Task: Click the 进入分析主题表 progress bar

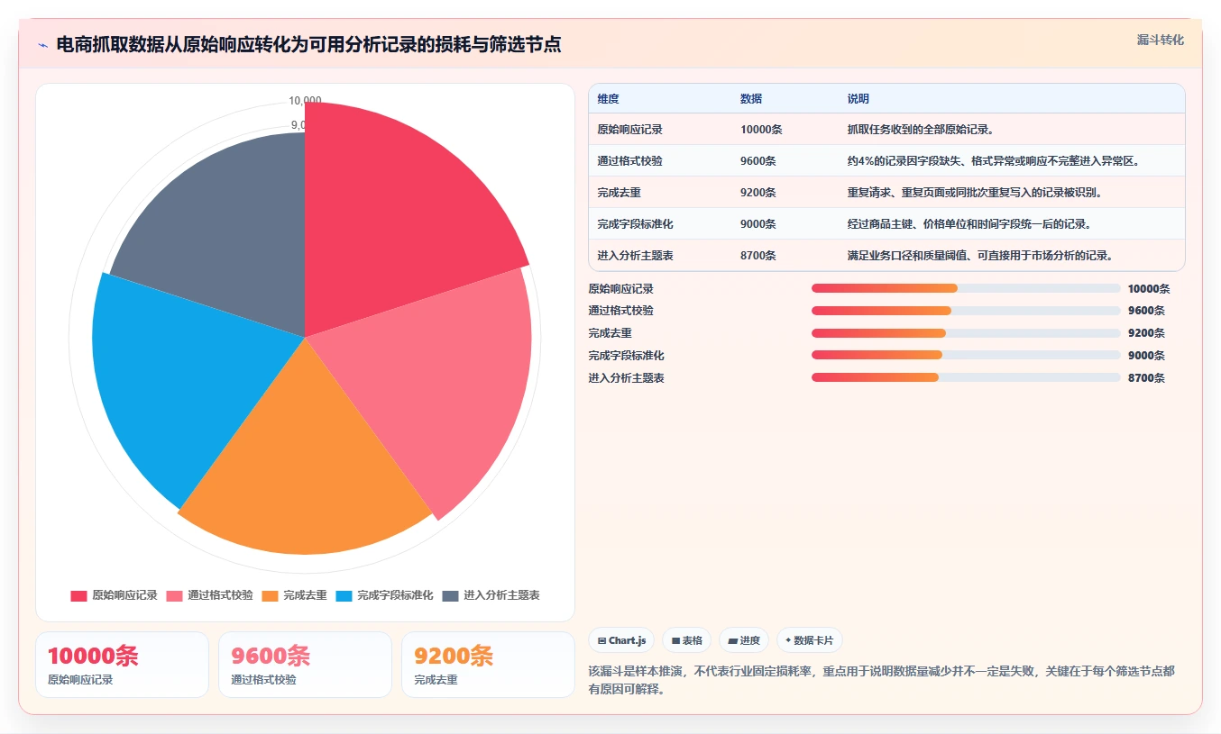Action: coord(966,377)
